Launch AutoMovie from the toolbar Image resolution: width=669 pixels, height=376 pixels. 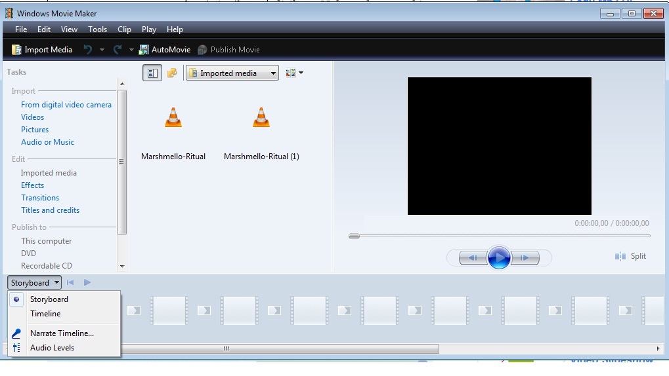pyautogui.click(x=165, y=50)
